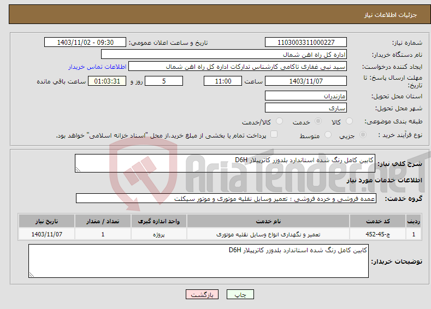Click the تعداد / مقدار column header
Viewport: 431px width, 309px height.
tap(103, 221)
